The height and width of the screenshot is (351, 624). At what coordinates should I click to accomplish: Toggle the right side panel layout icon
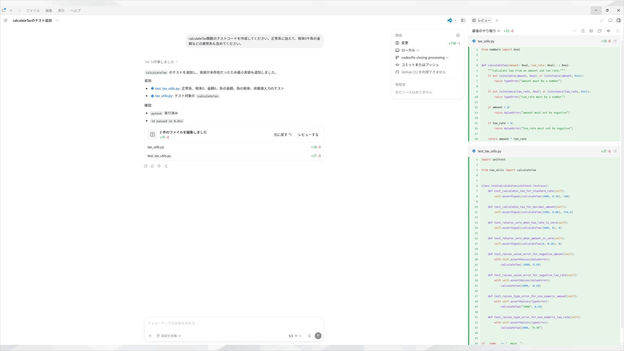[x=618, y=20]
